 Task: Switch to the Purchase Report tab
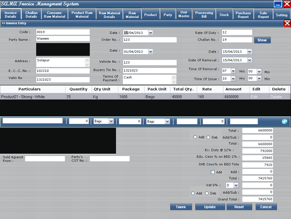coord(243,15)
